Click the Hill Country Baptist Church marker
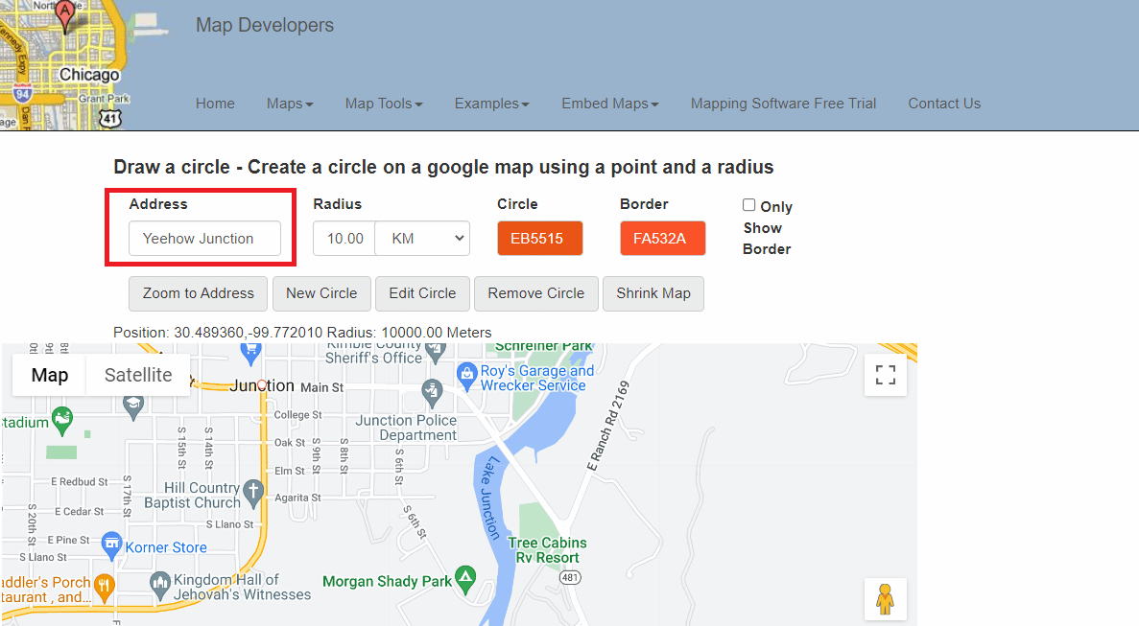Viewport: 1139px width, 626px height. [x=252, y=494]
